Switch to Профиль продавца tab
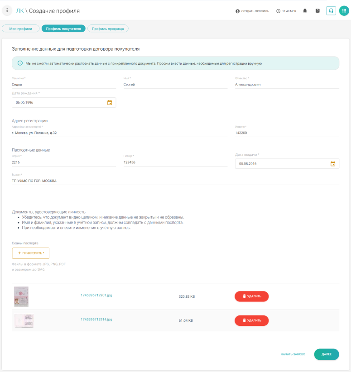This screenshot has height=372, width=351. tap(108, 29)
